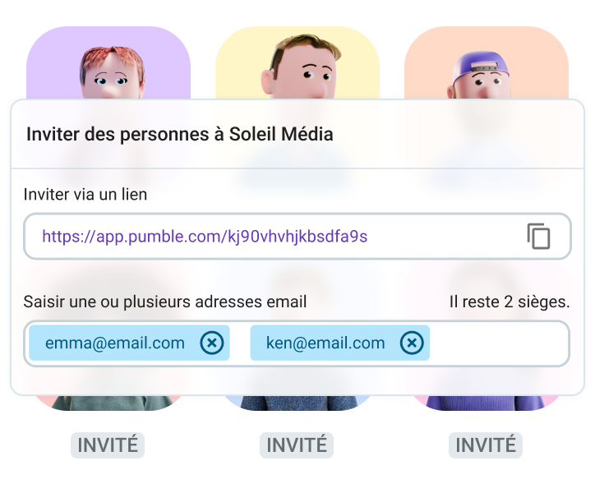Click the dark blue sweater avatar at the bottom center
595x493 pixels.
tap(297, 403)
